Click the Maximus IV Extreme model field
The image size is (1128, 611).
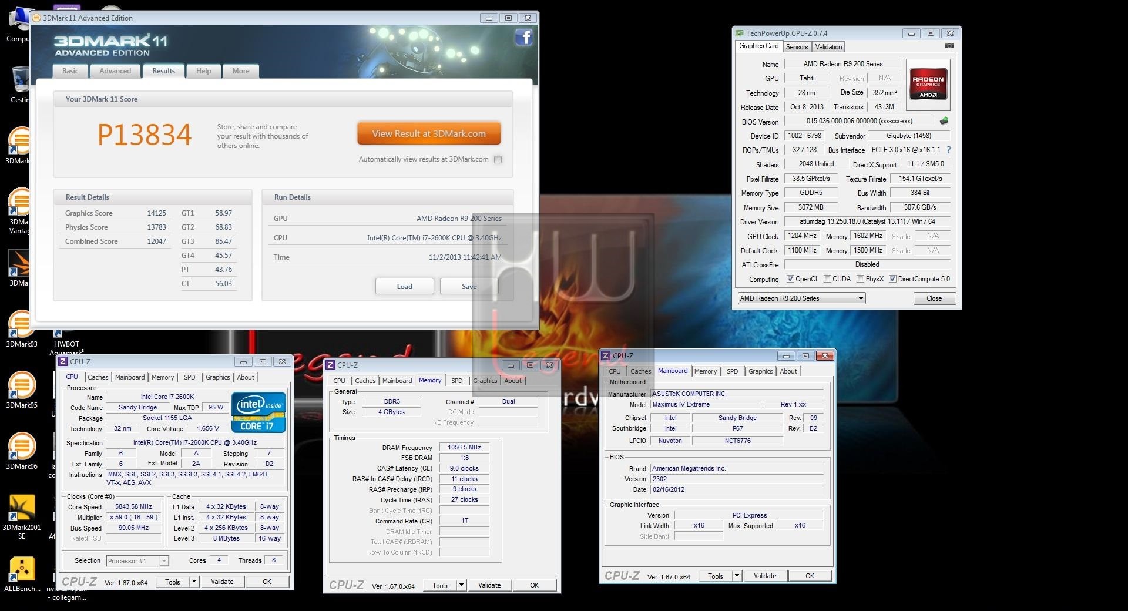[x=705, y=404]
